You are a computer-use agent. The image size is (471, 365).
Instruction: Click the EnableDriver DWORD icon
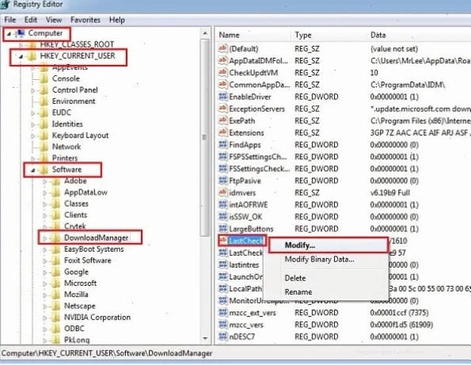click(x=222, y=97)
